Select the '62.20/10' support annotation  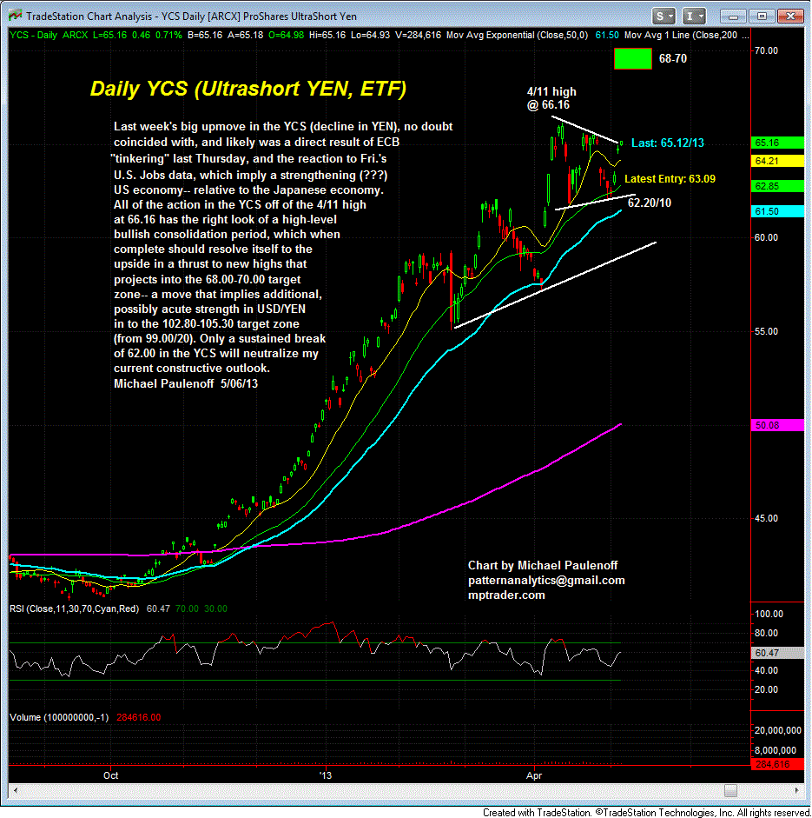click(x=650, y=203)
